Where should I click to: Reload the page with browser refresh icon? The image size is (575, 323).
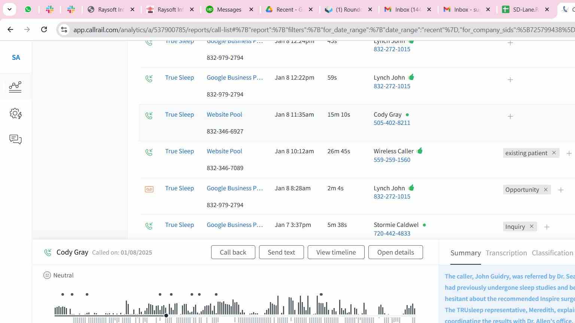pyautogui.click(x=44, y=30)
